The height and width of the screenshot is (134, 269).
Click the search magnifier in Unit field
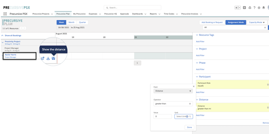click(190, 117)
